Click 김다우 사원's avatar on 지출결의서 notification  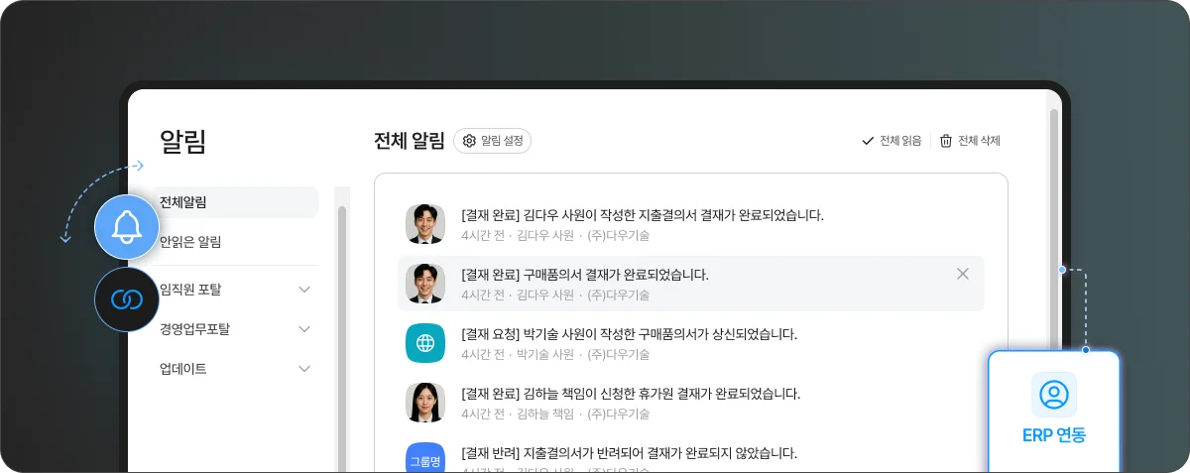(x=425, y=224)
